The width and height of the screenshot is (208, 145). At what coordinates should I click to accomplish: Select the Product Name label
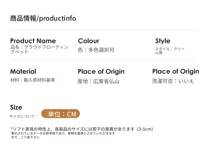pyautogui.click(x=33, y=41)
